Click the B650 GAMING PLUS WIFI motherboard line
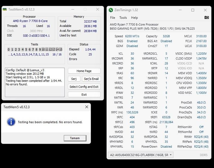The width and height of the screenshot is (214, 168). pyautogui.click(x=152, y=29)
